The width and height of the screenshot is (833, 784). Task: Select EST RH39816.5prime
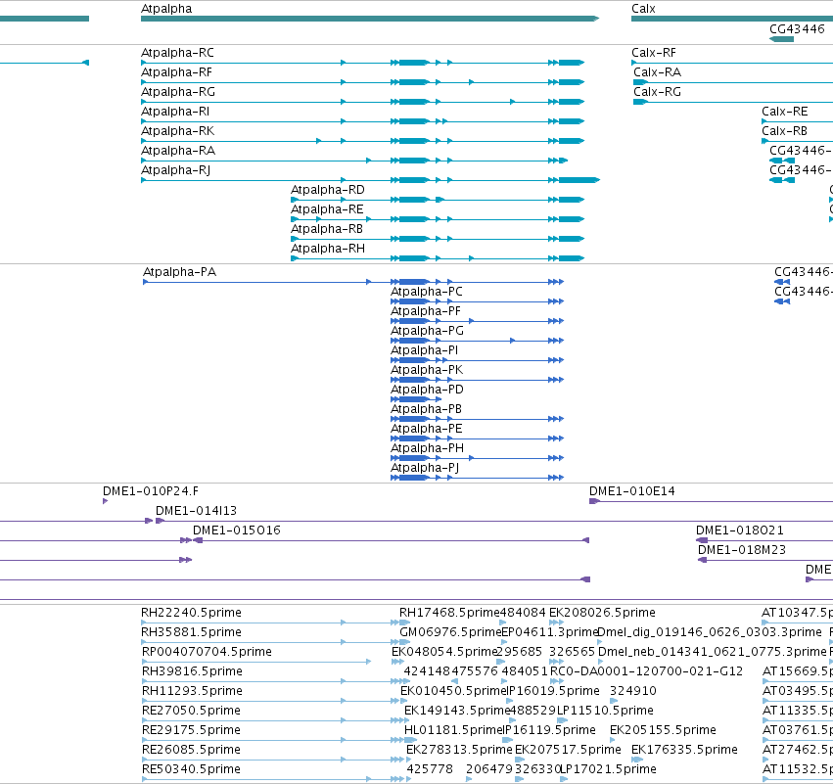192,671
